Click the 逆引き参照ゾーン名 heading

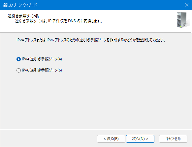click(23, 16)
